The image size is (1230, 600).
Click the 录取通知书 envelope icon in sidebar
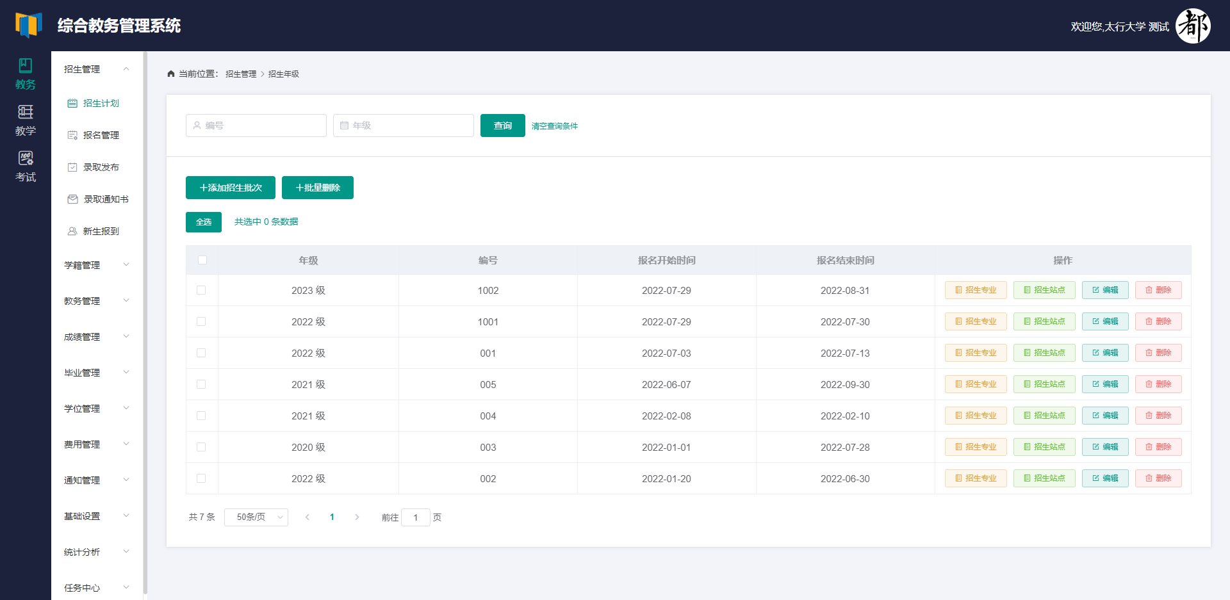click(72, 199)
